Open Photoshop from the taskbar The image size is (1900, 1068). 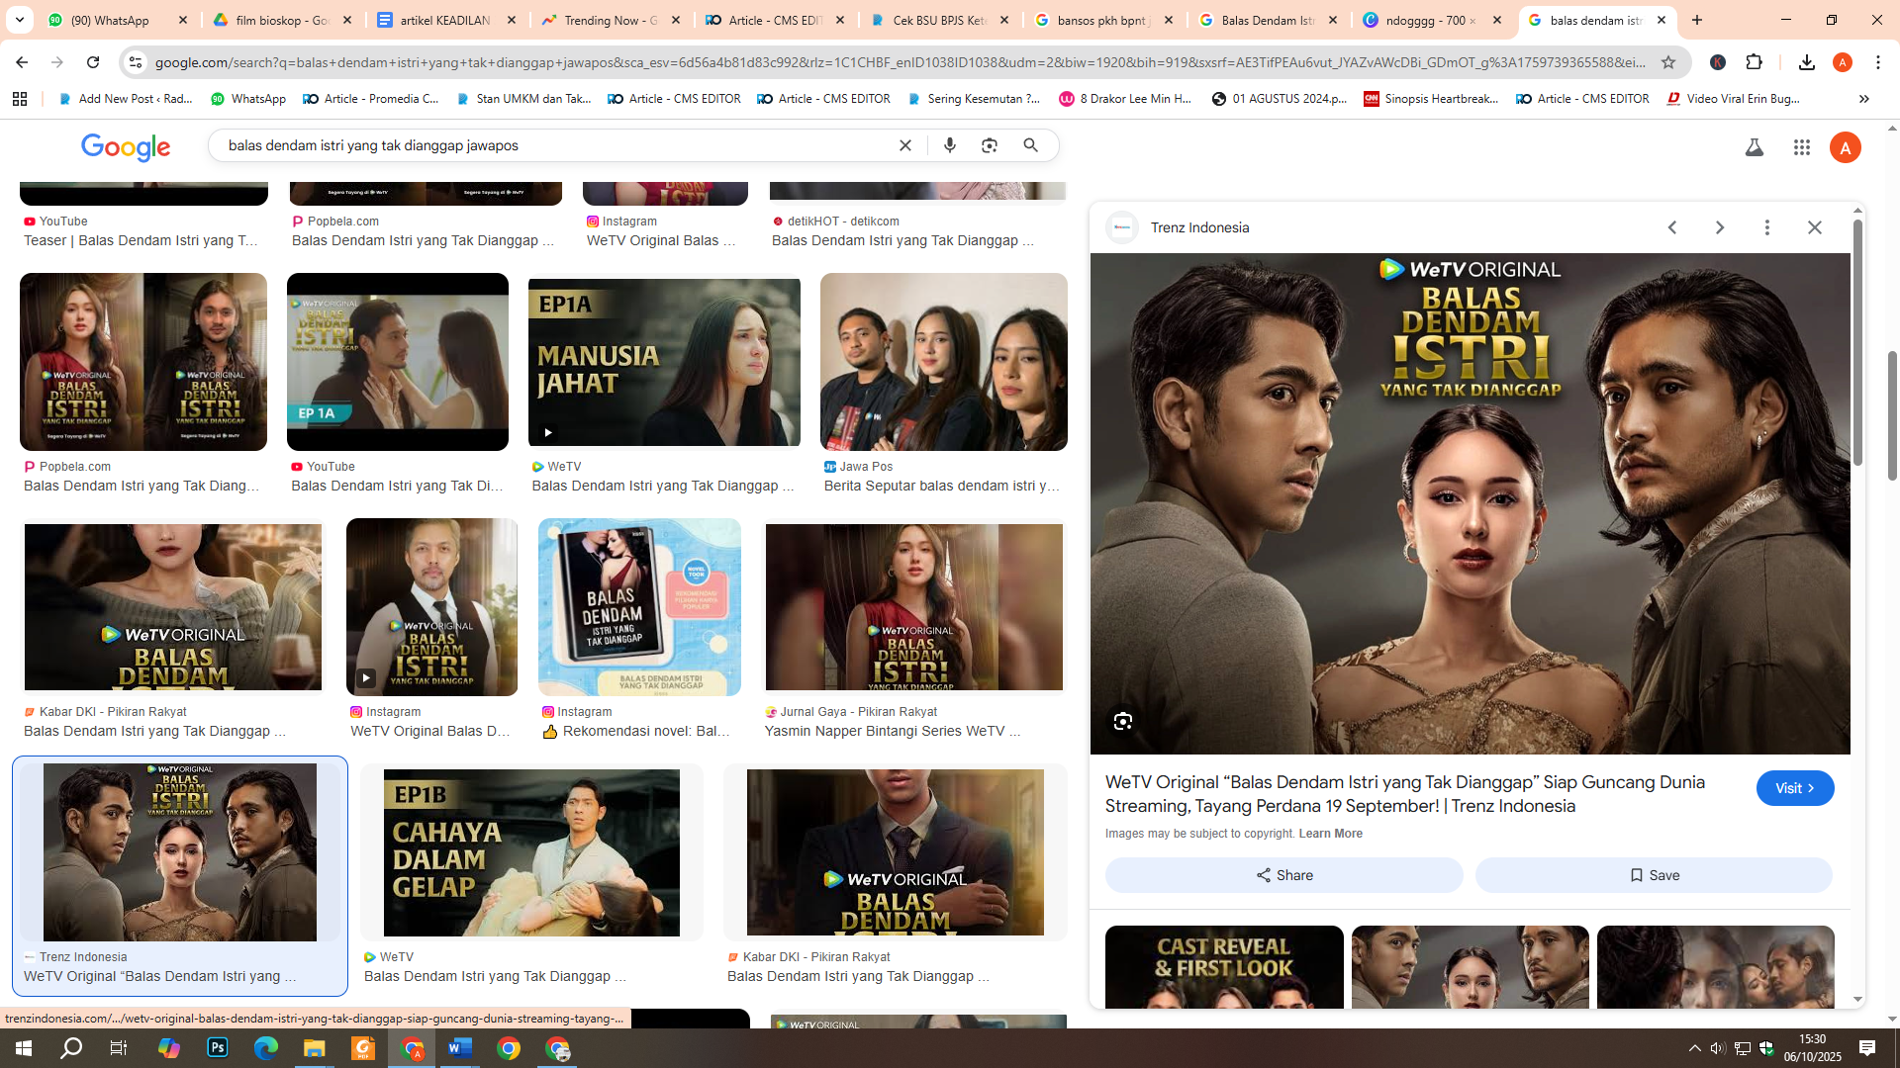click(218, 1048)
